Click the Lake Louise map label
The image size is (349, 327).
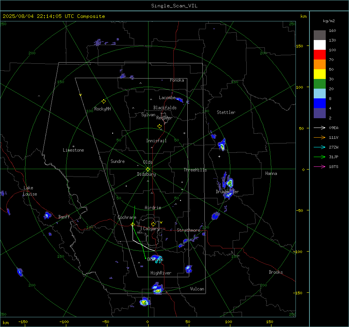[x=30, y=191]
